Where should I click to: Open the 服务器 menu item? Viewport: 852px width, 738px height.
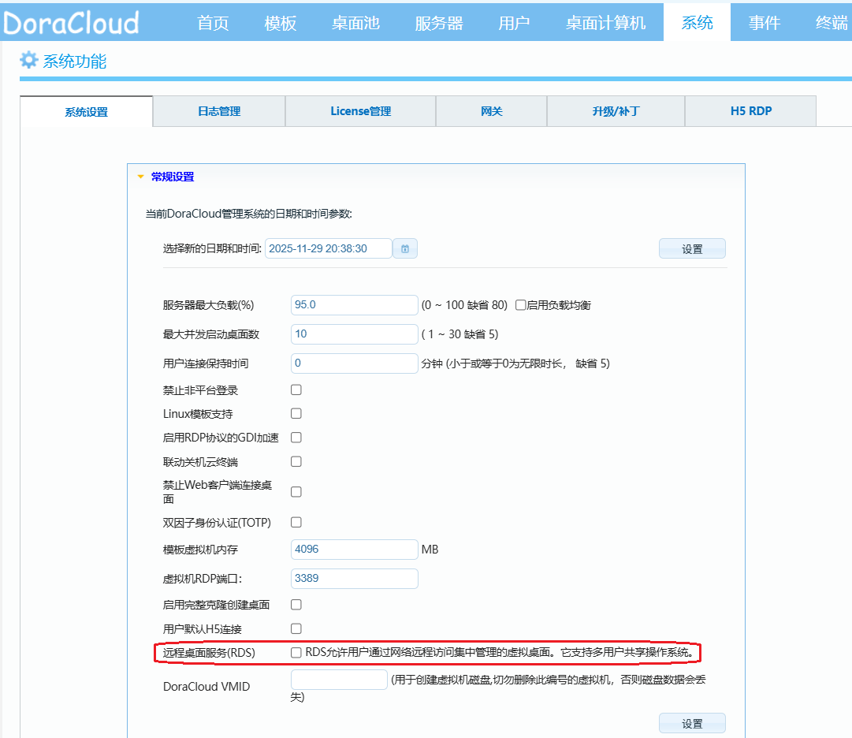tap(439, 23)
